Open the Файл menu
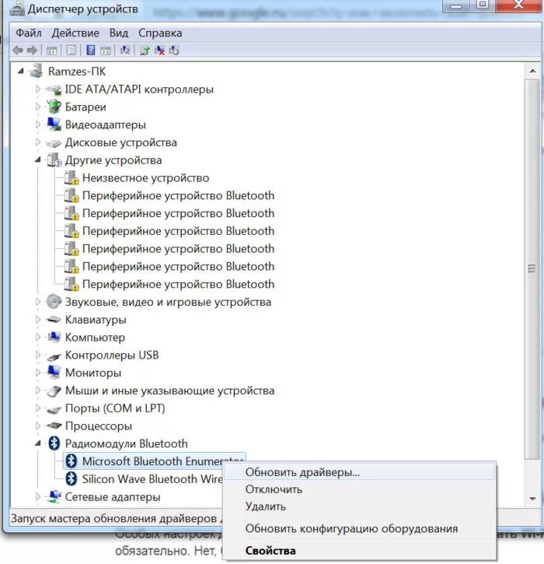The height and width of the screenshot is (564, 544). coord(29,33)
